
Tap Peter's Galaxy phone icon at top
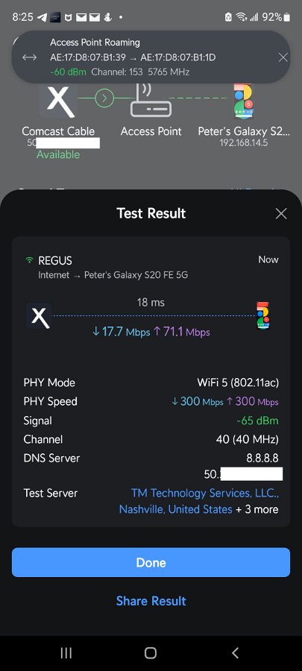click(x=243, y=101)
